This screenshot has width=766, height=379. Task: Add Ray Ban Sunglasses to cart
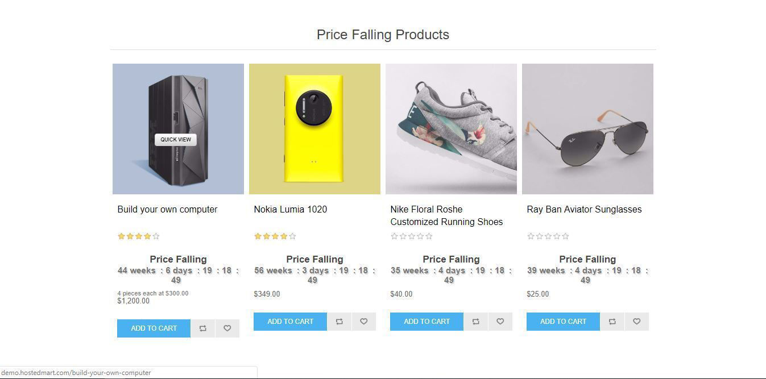coord(563,321)
